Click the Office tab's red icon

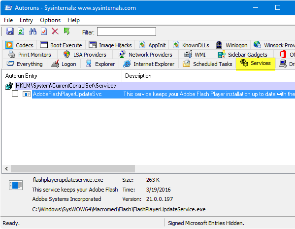click(x=283, y=54)
